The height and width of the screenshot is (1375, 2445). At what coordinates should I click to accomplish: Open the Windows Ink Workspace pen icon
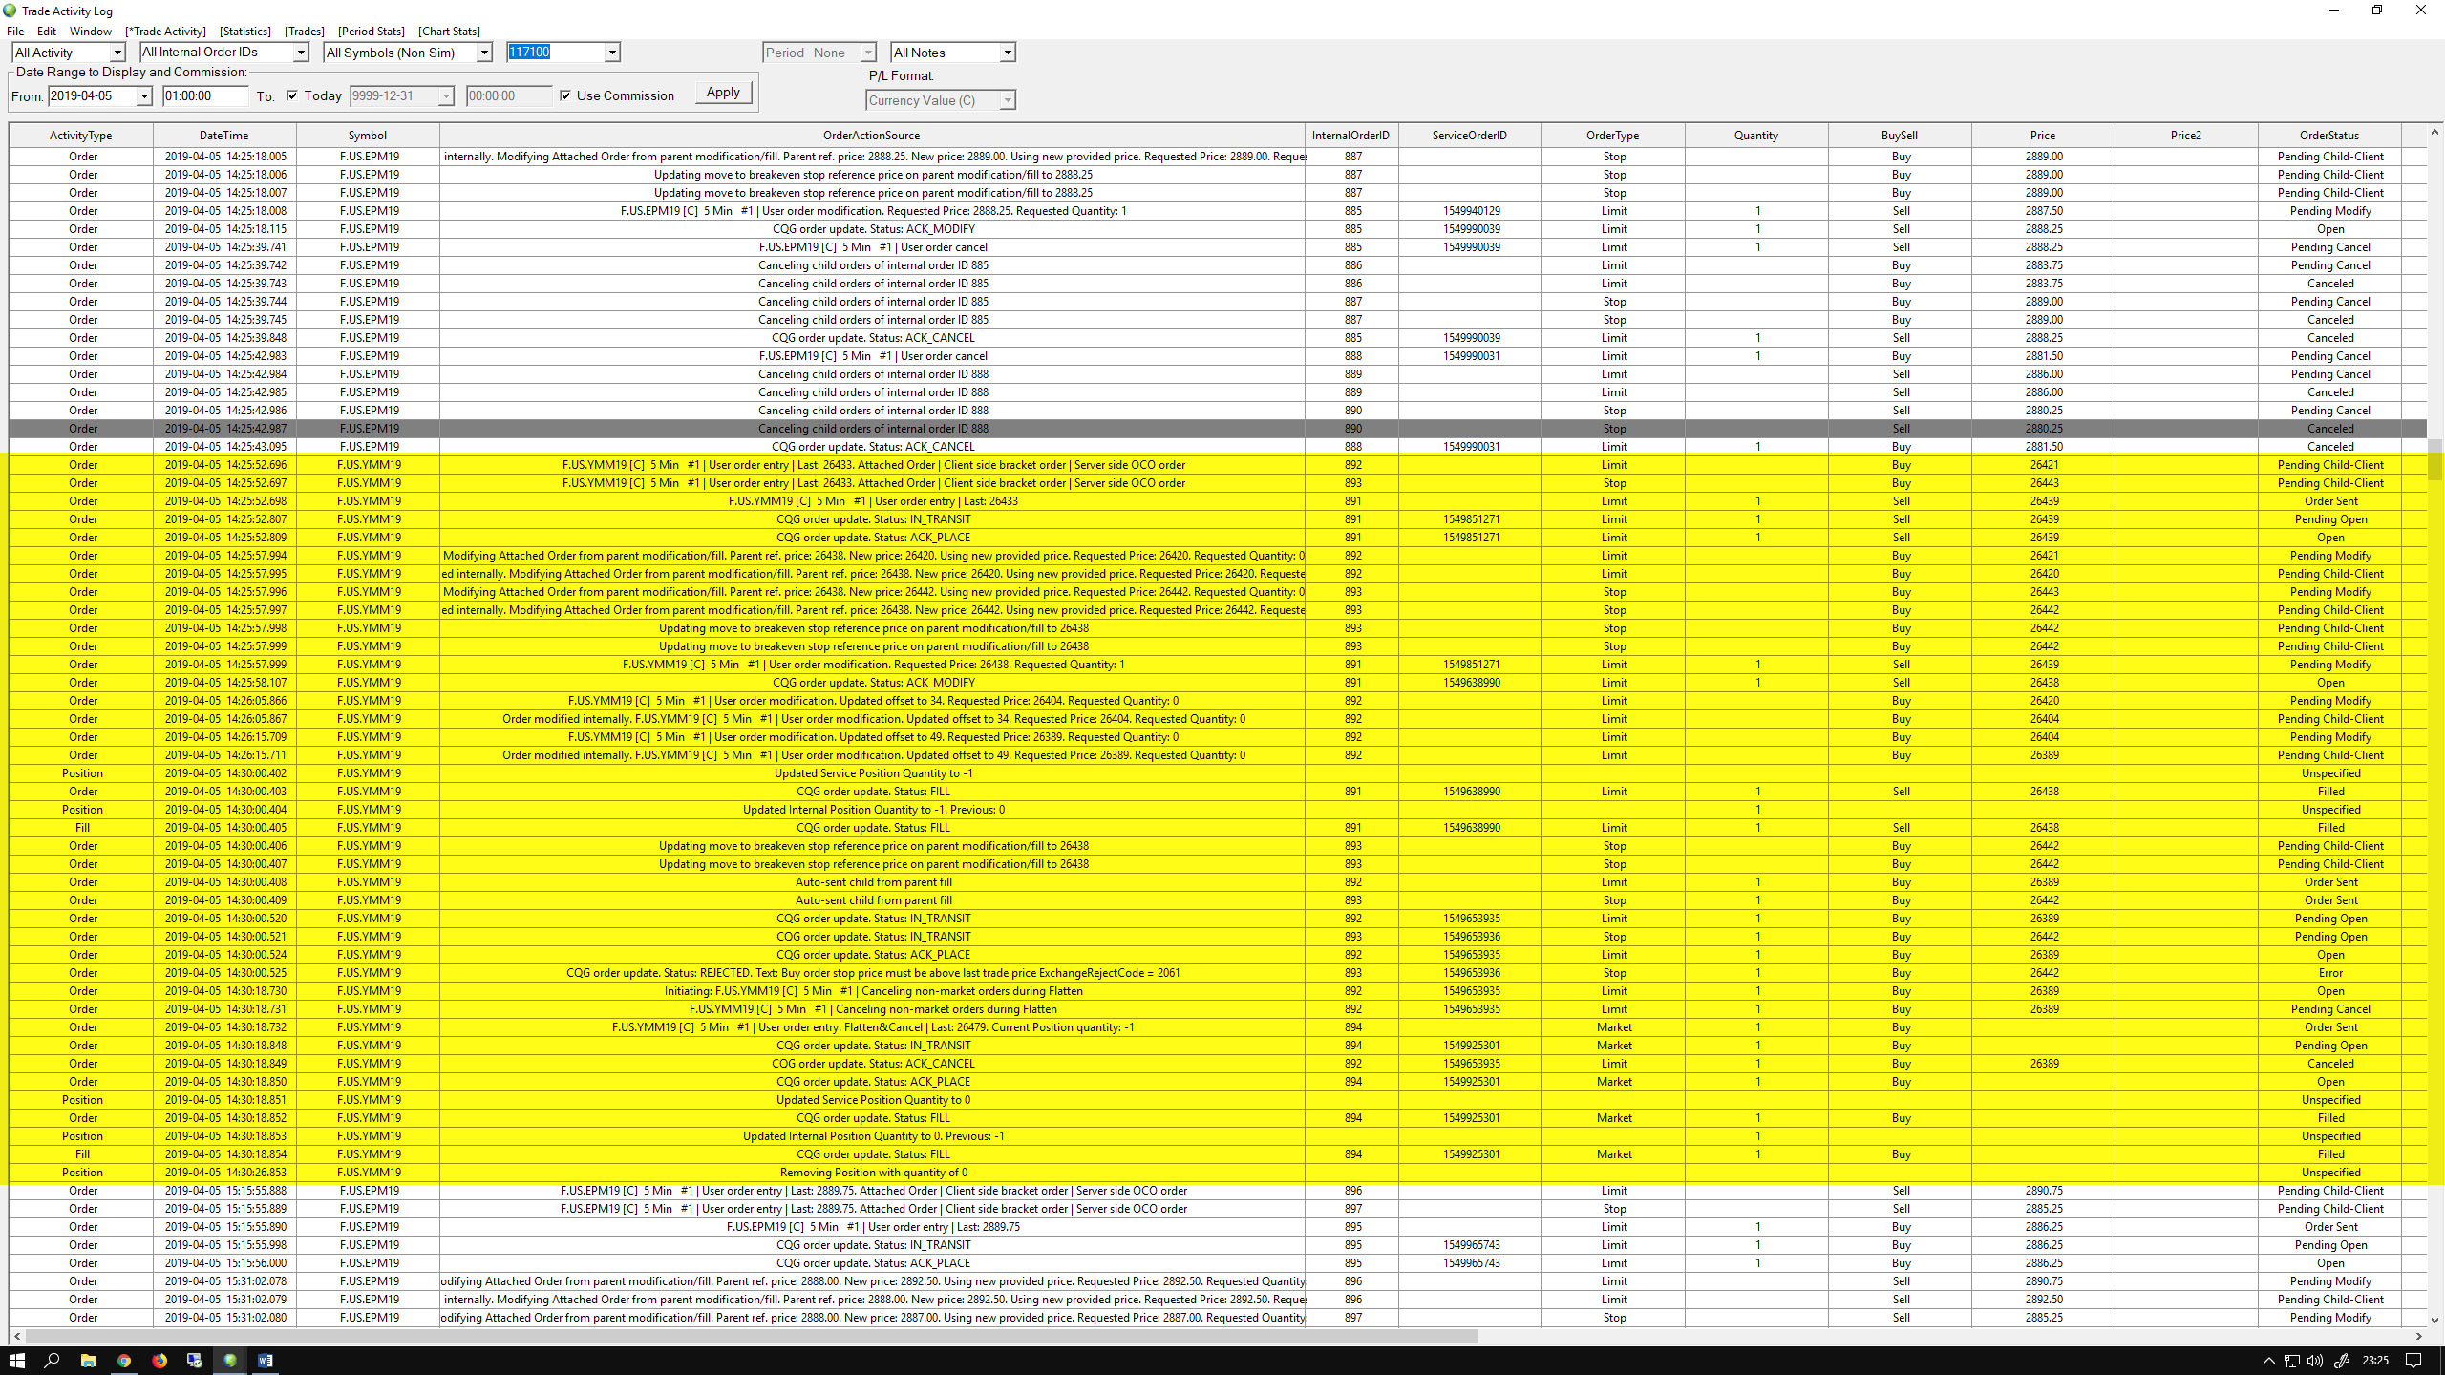pyautogui.click(x=2341, y=1361)
